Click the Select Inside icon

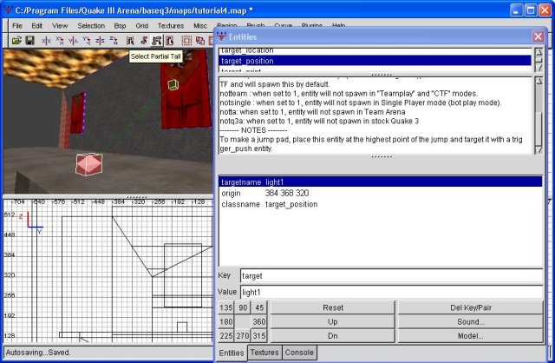(x=170, y=41)
